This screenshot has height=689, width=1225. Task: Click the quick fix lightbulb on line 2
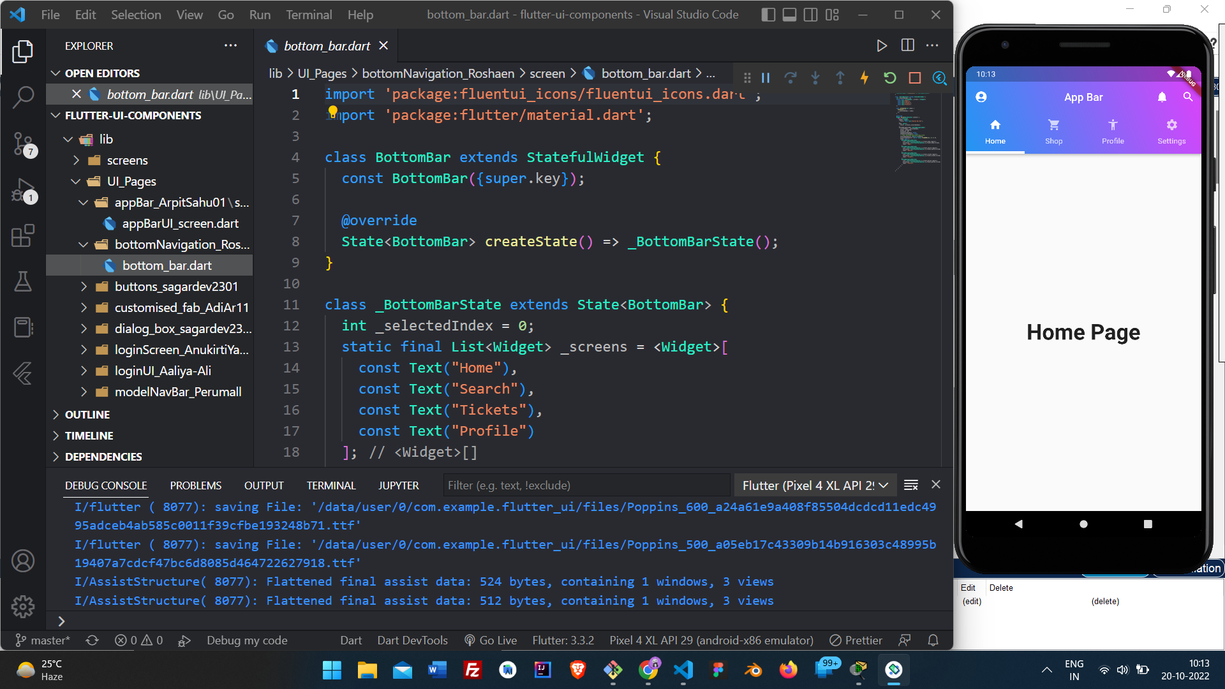coord(333,111)
